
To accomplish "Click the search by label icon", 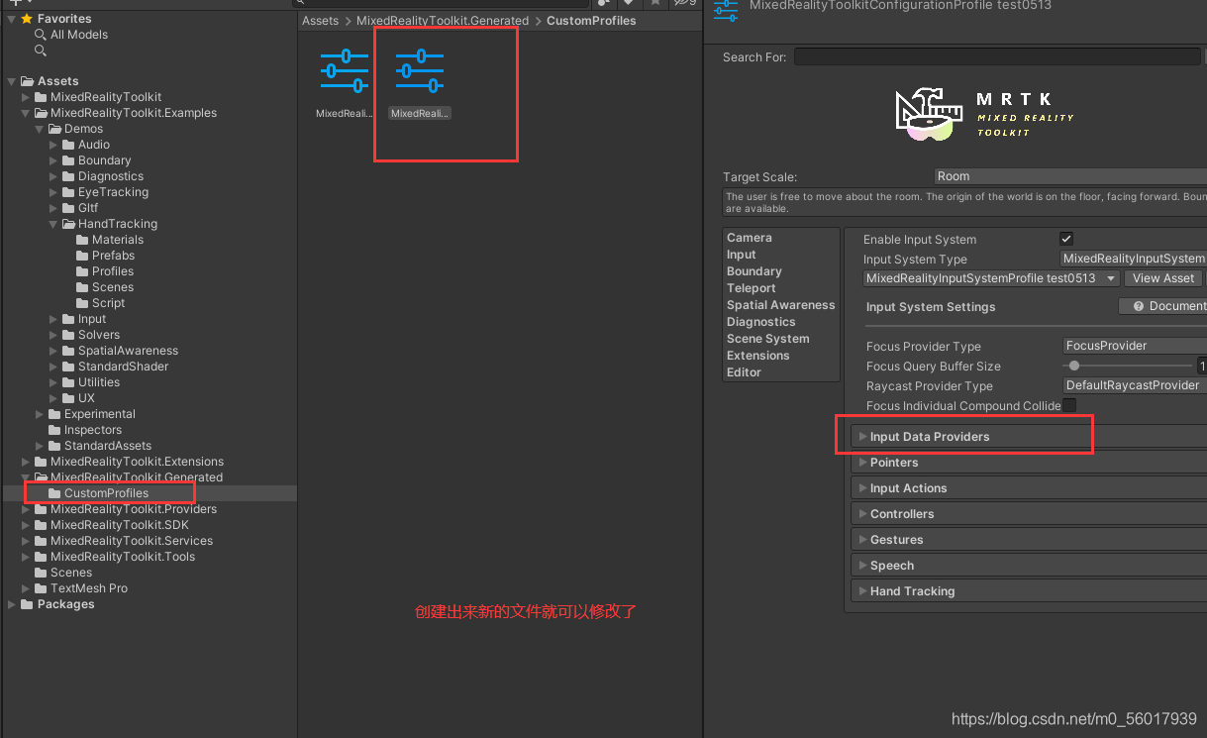I will pos(629,5).
